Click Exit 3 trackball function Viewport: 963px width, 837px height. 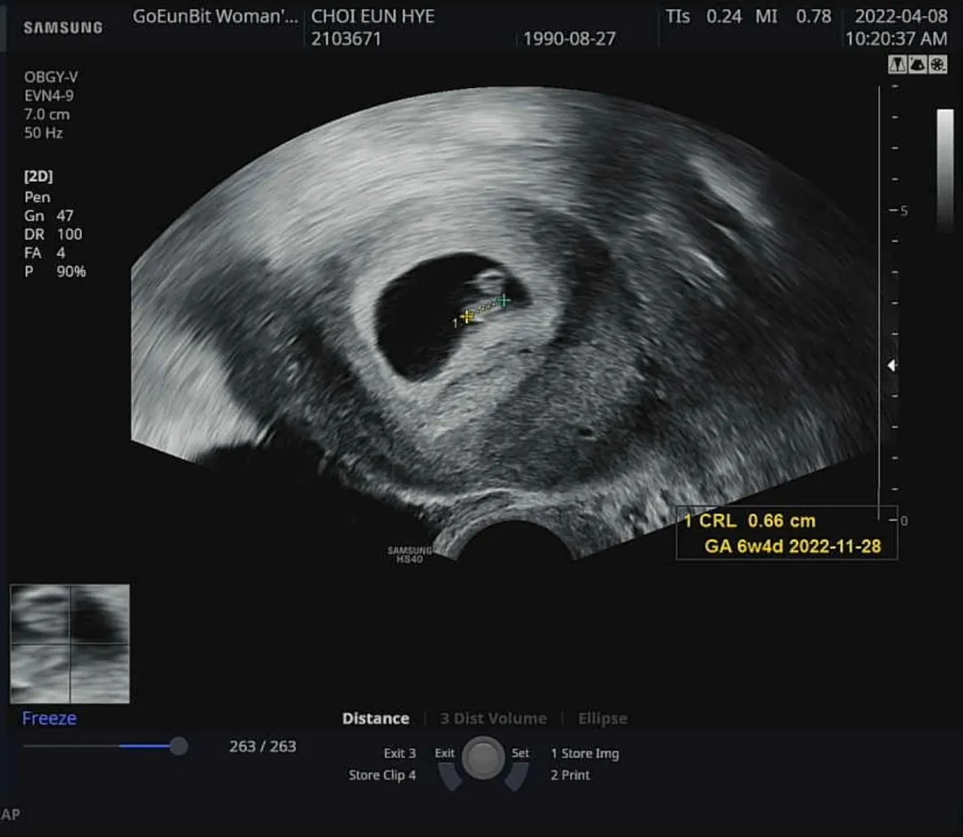(399, 753)
